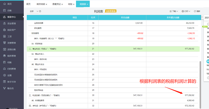Open 发票管理 in the sidebar
The image size is (209, 109).
click(x=11, y=43)
